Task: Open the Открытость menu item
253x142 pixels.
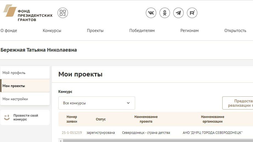Action: coord(235,31)
